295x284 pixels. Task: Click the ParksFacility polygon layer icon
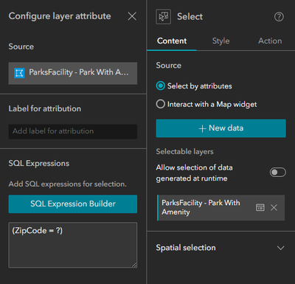click(19, 73)
